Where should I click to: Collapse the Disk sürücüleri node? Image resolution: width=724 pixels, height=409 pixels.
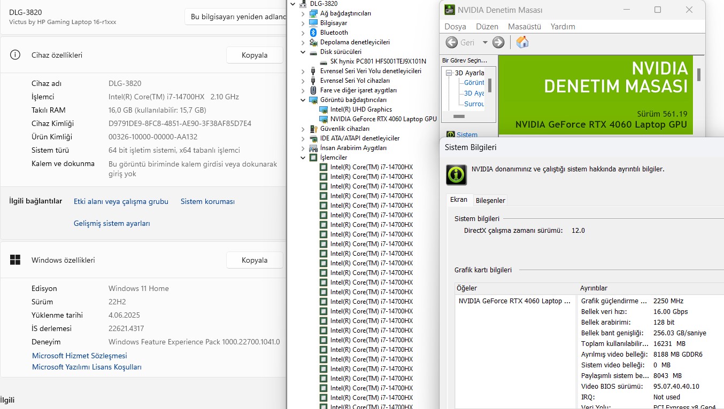(303, 52)
